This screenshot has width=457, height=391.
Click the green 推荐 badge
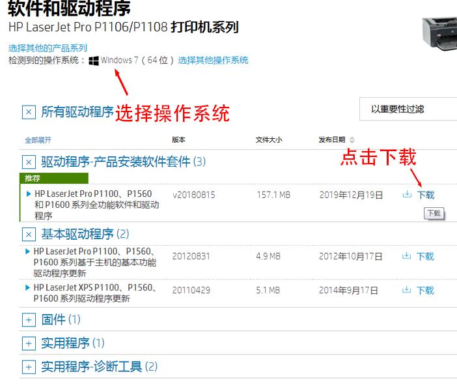(x=54, y=178)
